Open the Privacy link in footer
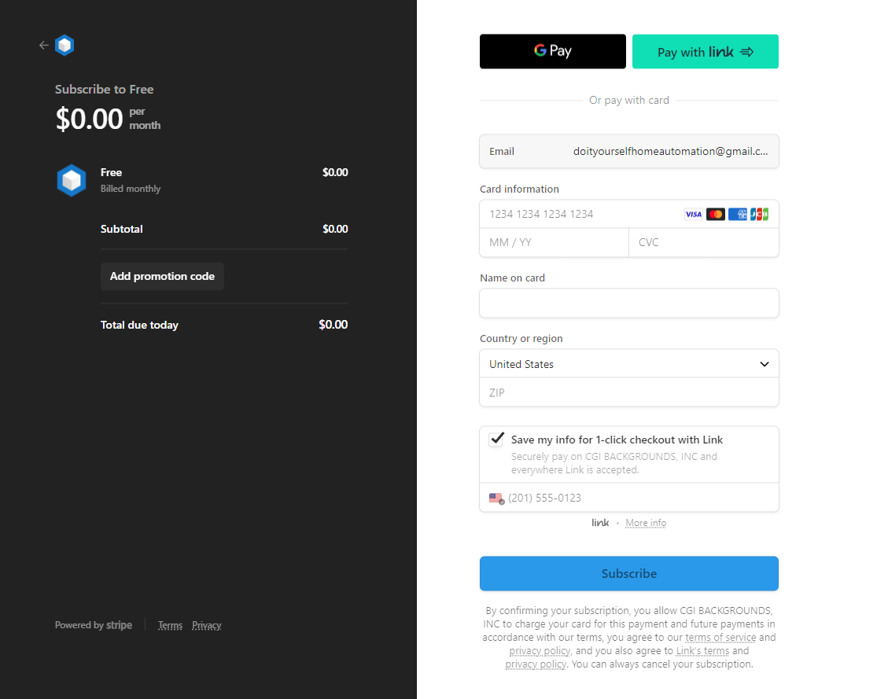Viewport: 877px width, 699px height. point(207,626)
